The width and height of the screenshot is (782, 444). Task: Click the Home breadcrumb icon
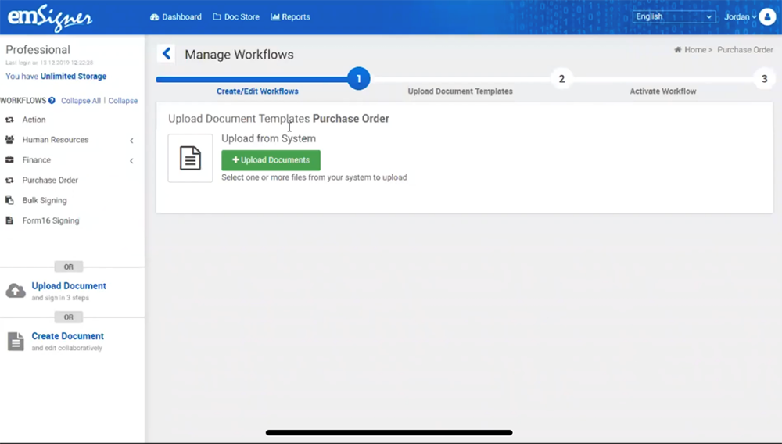(x=678, y=50)
